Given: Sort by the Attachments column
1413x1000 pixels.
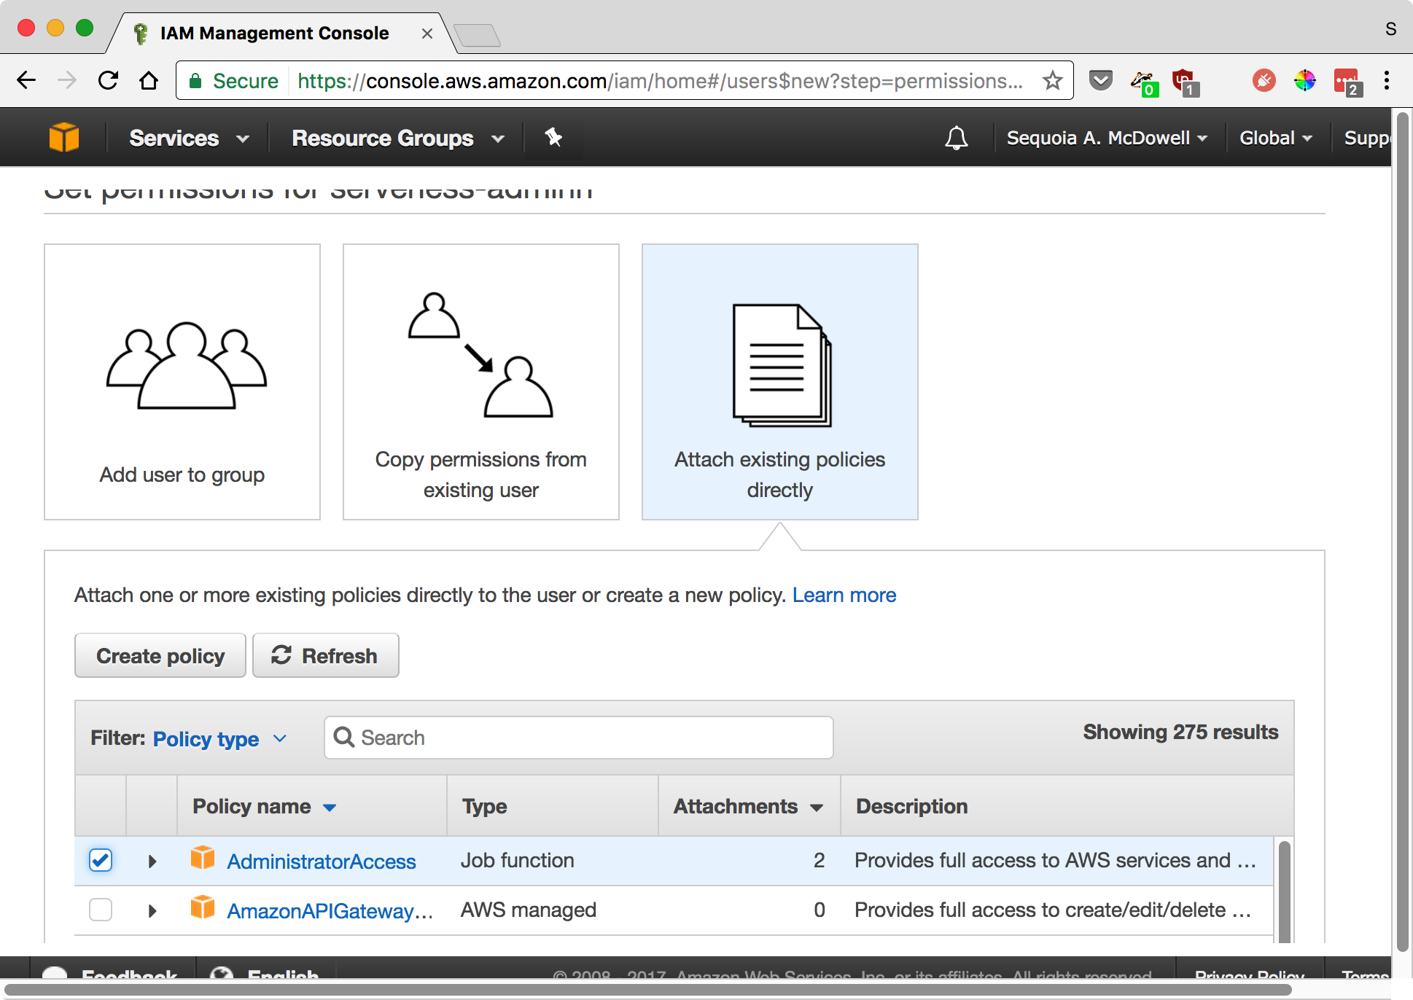Looking at the screenshot, I should tap(748, 806).
